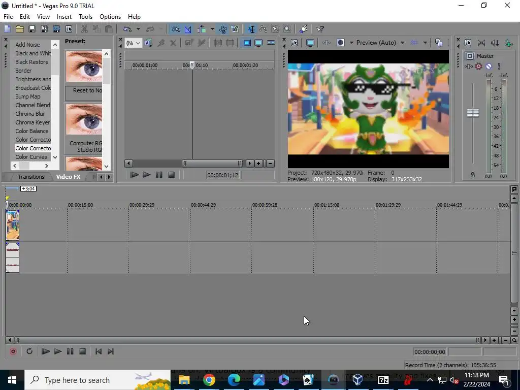Open the Undo history dropdown arrow
This screenshot has width=520, height=390.
coord(138,29)
